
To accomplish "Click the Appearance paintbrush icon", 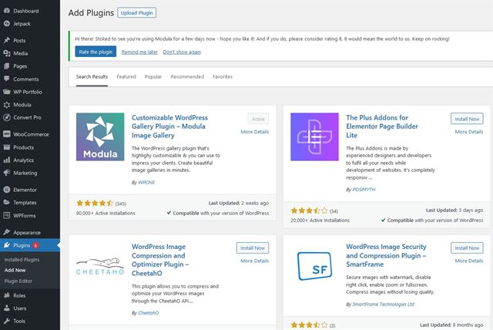I will coord(7,233).
